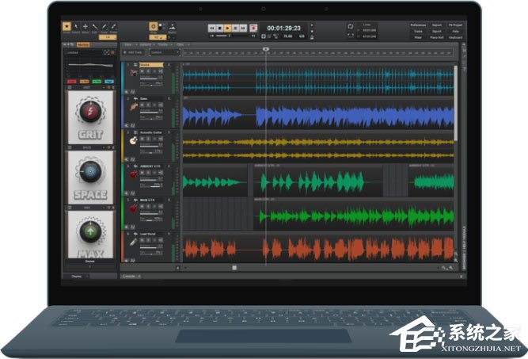The image size is (528, 359).
Task: Click the MAIN GTR track guitar icon
Action: pyautogui.click(x=134, y=208)
